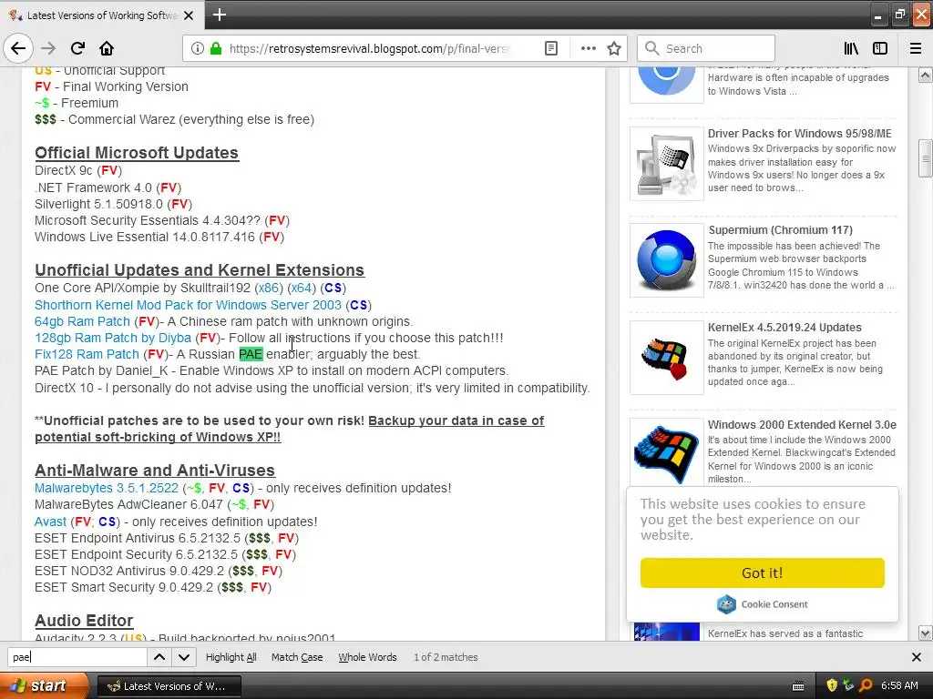Open the 64gb Ram Patch link

[x=82, y=321]
